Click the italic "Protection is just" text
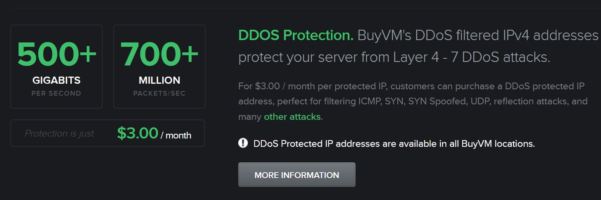This screenshot has width=601, height=200. (59, 133)
